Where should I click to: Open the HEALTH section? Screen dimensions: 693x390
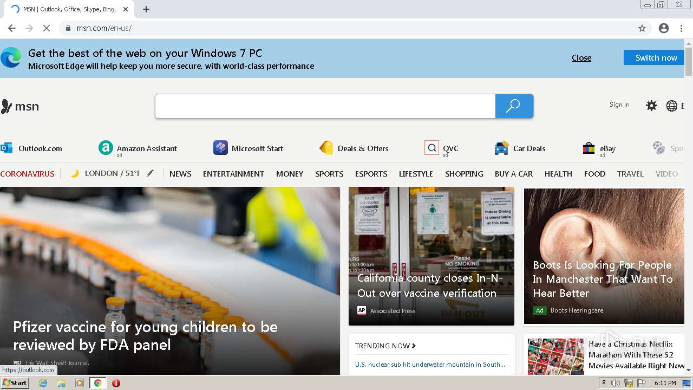pos(558,174)
